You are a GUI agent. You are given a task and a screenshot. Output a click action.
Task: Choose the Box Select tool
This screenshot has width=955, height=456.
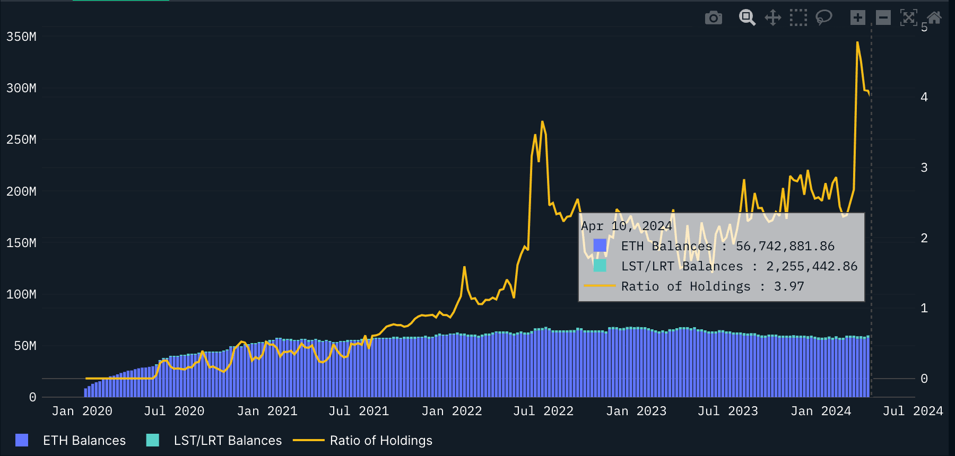tap(798, 18)
